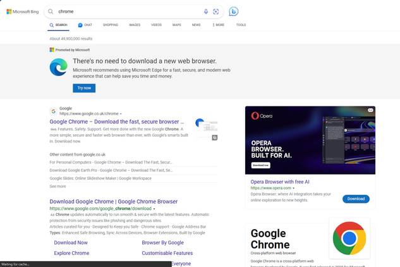This screenshot has height=267, width=400.
Task: Click the Google Chrome logo image
Action: pos(349,238)
